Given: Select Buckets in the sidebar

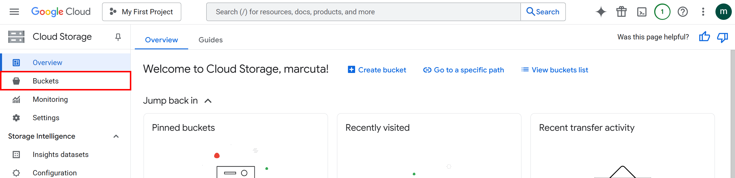Looking at the screenshot, I should (46, 81).
